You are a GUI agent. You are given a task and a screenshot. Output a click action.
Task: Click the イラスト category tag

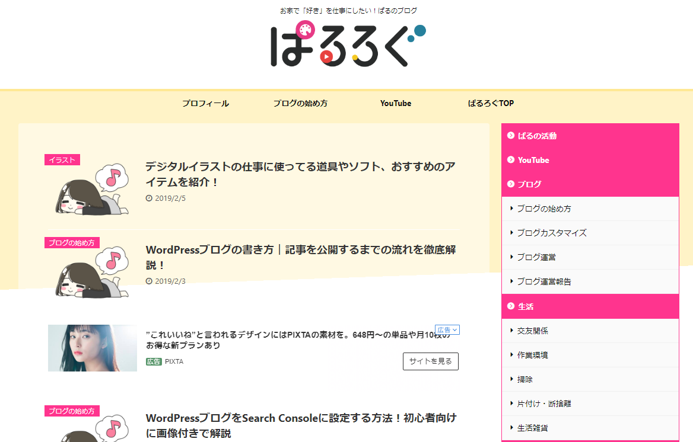coord(62,160)
